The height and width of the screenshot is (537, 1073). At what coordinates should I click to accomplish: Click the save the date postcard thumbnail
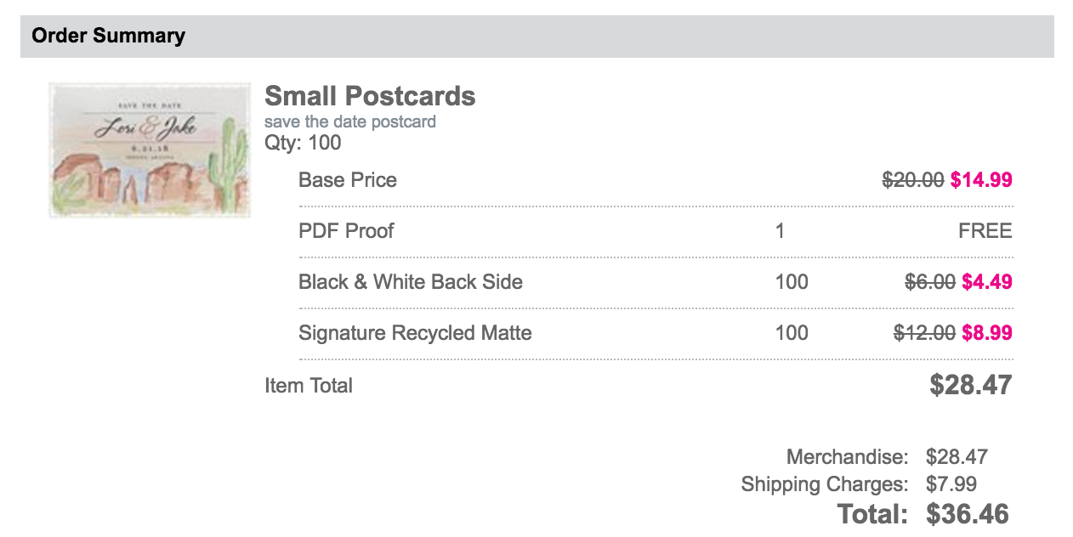coord(150,150)
